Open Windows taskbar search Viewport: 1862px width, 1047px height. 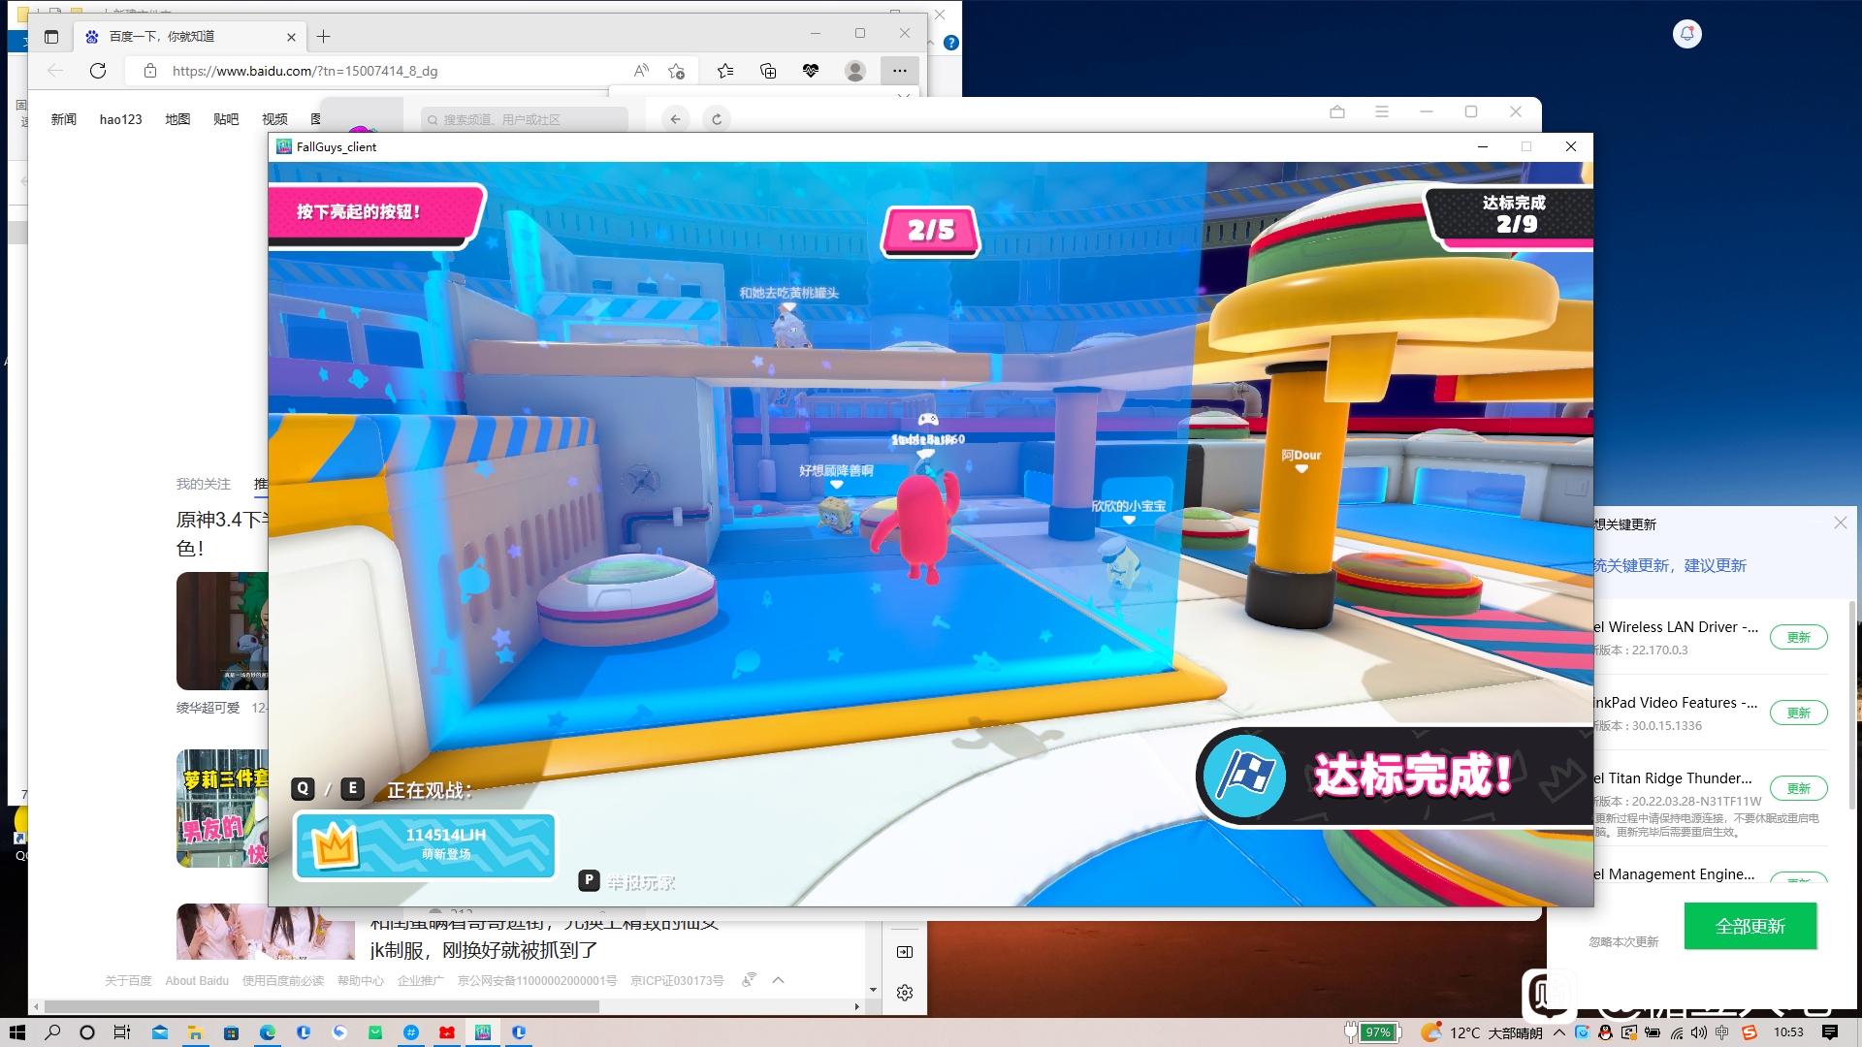click(x=53, y=1032)
